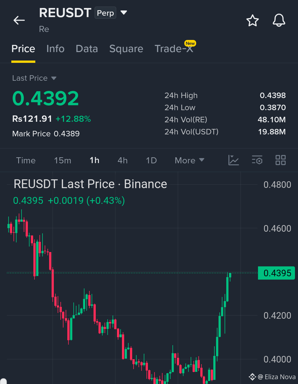Expand the REUSDT pair selector arrow
Screen dimensions: 298x384
tap(124, 13)
